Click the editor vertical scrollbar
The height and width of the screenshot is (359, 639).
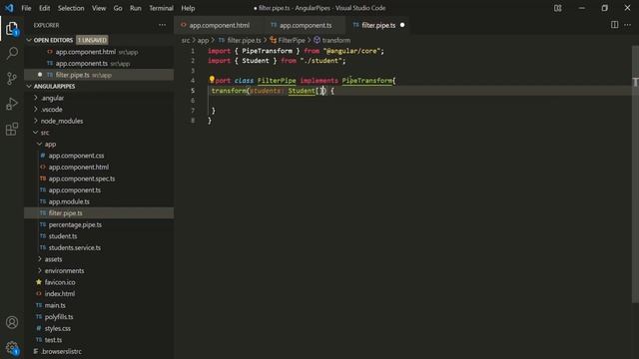pos(635,176)
